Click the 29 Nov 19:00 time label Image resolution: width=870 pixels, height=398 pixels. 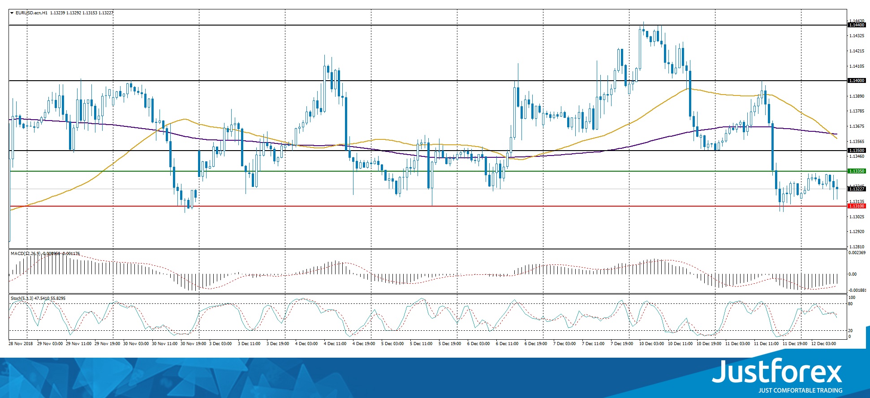[107, 344]
